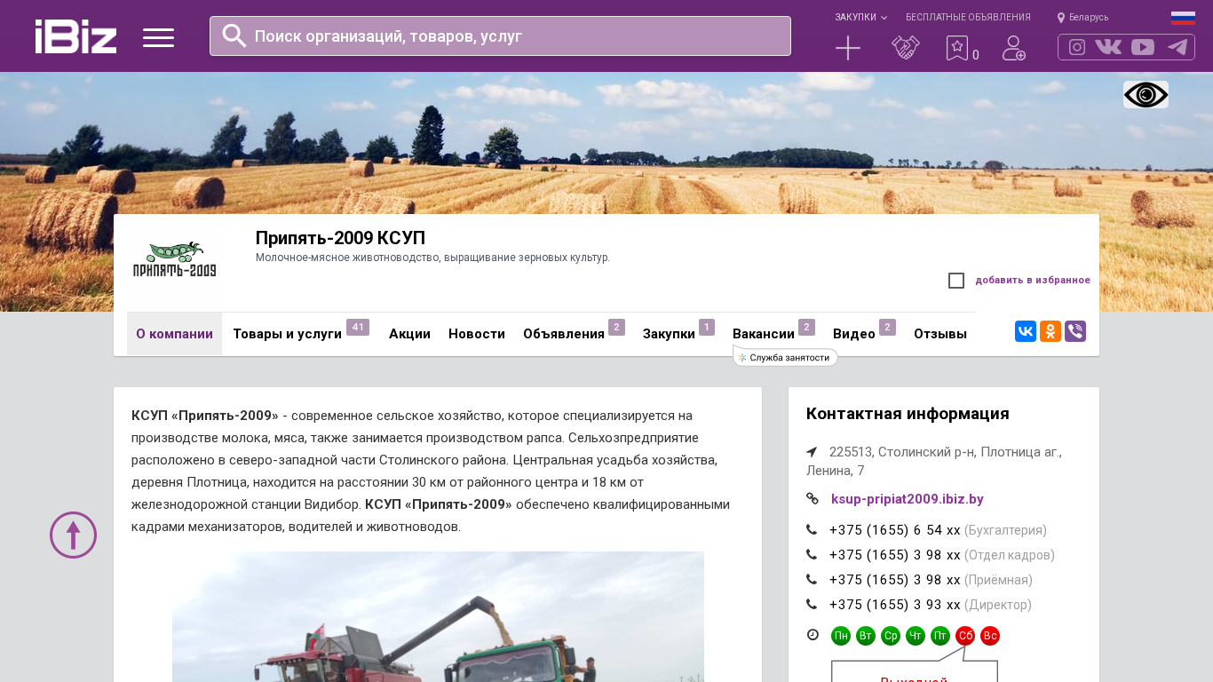Click phone icon next to Директор number

pyautogui.click(x=812, y=605)
